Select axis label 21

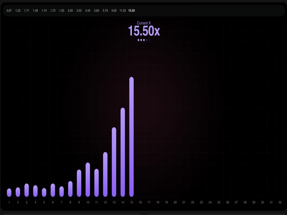click(184, 202)
